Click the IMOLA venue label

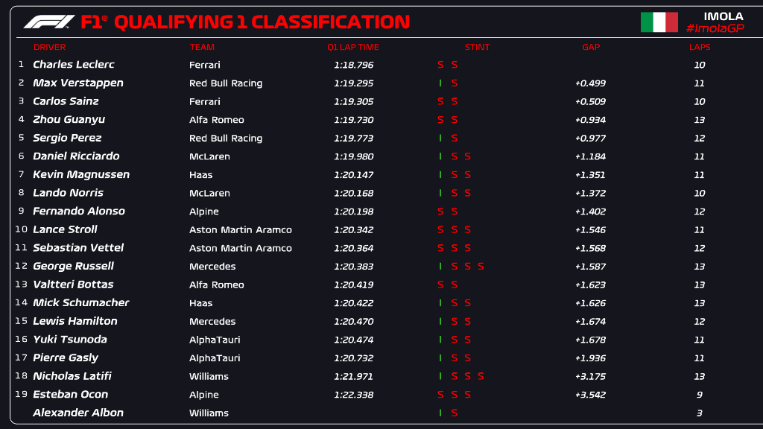tap(723, 16)
